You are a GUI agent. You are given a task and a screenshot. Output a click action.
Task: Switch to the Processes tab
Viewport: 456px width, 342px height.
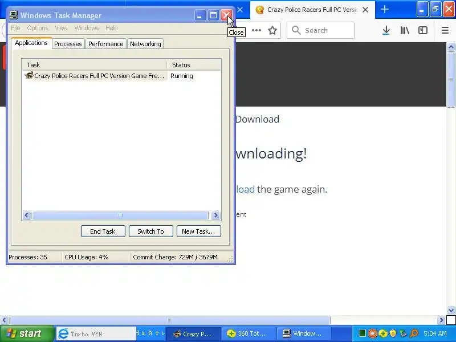coord(68,44)
